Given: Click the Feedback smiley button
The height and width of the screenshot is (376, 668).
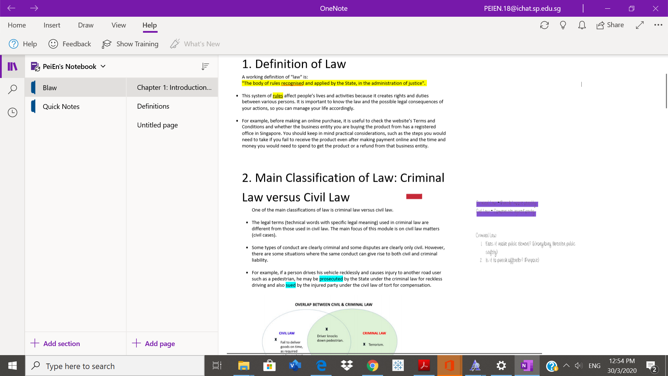Looking at the screenshot, I should click(70, 44).
